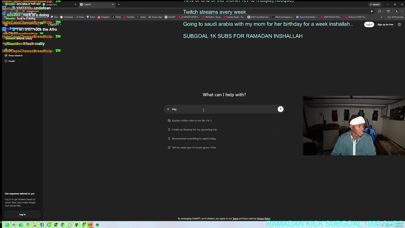This screenshot has height=228, width=405.
Task: Open the Commands bookmark
Action: 67,17
